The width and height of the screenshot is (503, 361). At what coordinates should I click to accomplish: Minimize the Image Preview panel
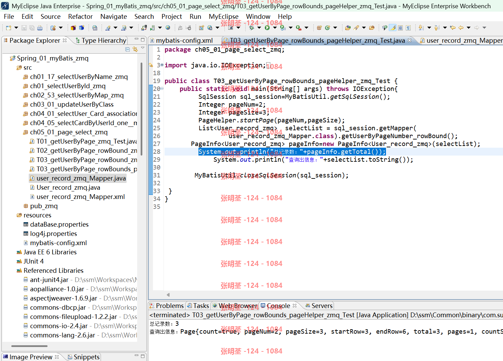136,356
